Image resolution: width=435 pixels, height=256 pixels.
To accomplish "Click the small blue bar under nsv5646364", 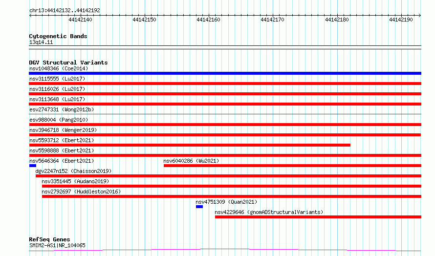I will (33, 166).
